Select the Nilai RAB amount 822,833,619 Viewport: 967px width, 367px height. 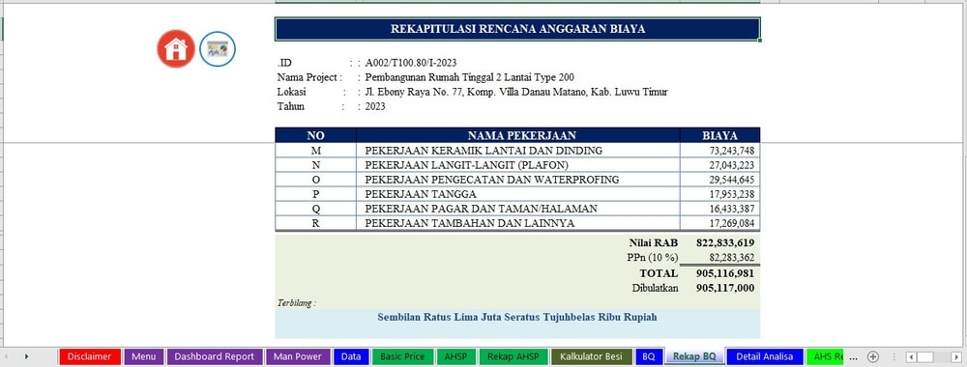pos(724,242)
